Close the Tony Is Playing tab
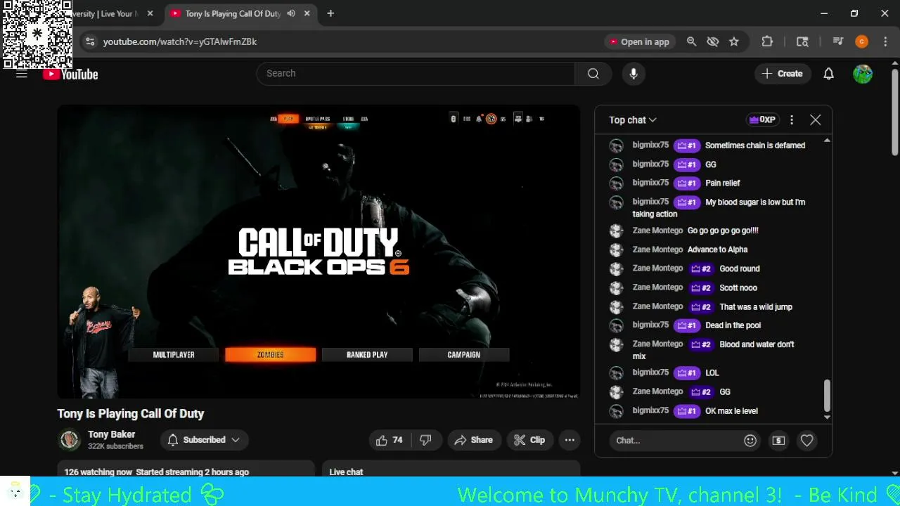The image size is (900, 506). [x=307, y=13]
